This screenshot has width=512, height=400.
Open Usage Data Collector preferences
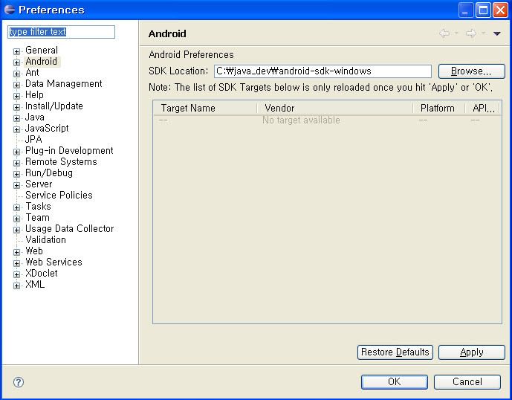pyautogui.click(x=70, y=229)
